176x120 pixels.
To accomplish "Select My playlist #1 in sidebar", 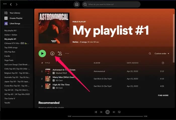I will (x=10, y=39).
